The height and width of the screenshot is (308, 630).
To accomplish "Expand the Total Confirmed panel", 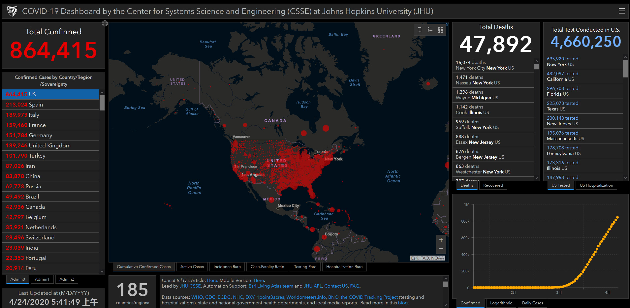I will pos(105,23).
